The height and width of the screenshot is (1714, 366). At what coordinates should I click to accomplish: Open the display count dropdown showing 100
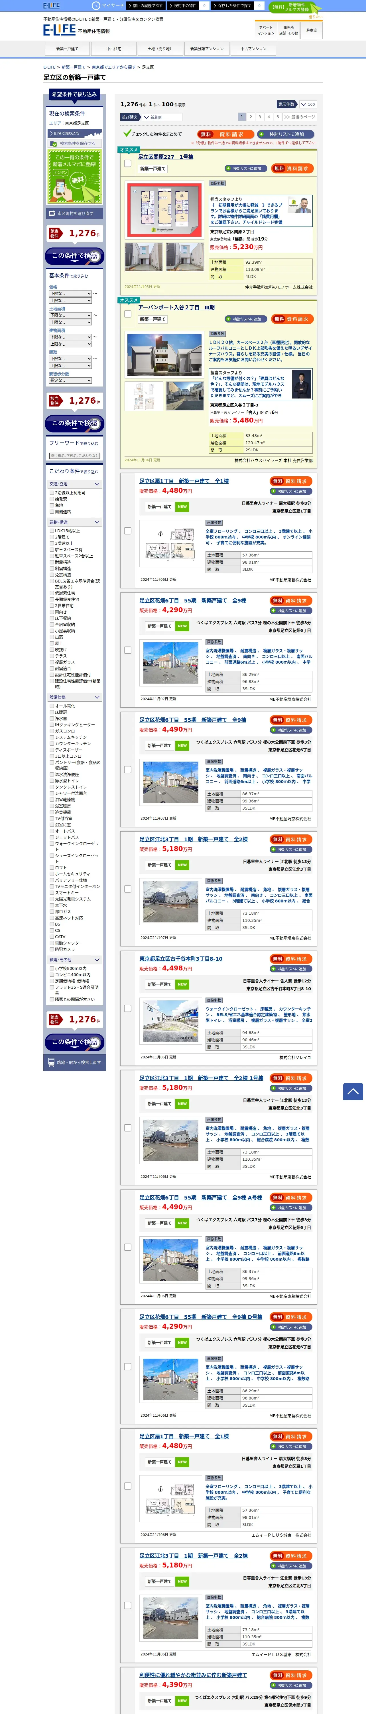tap(308, 105)
